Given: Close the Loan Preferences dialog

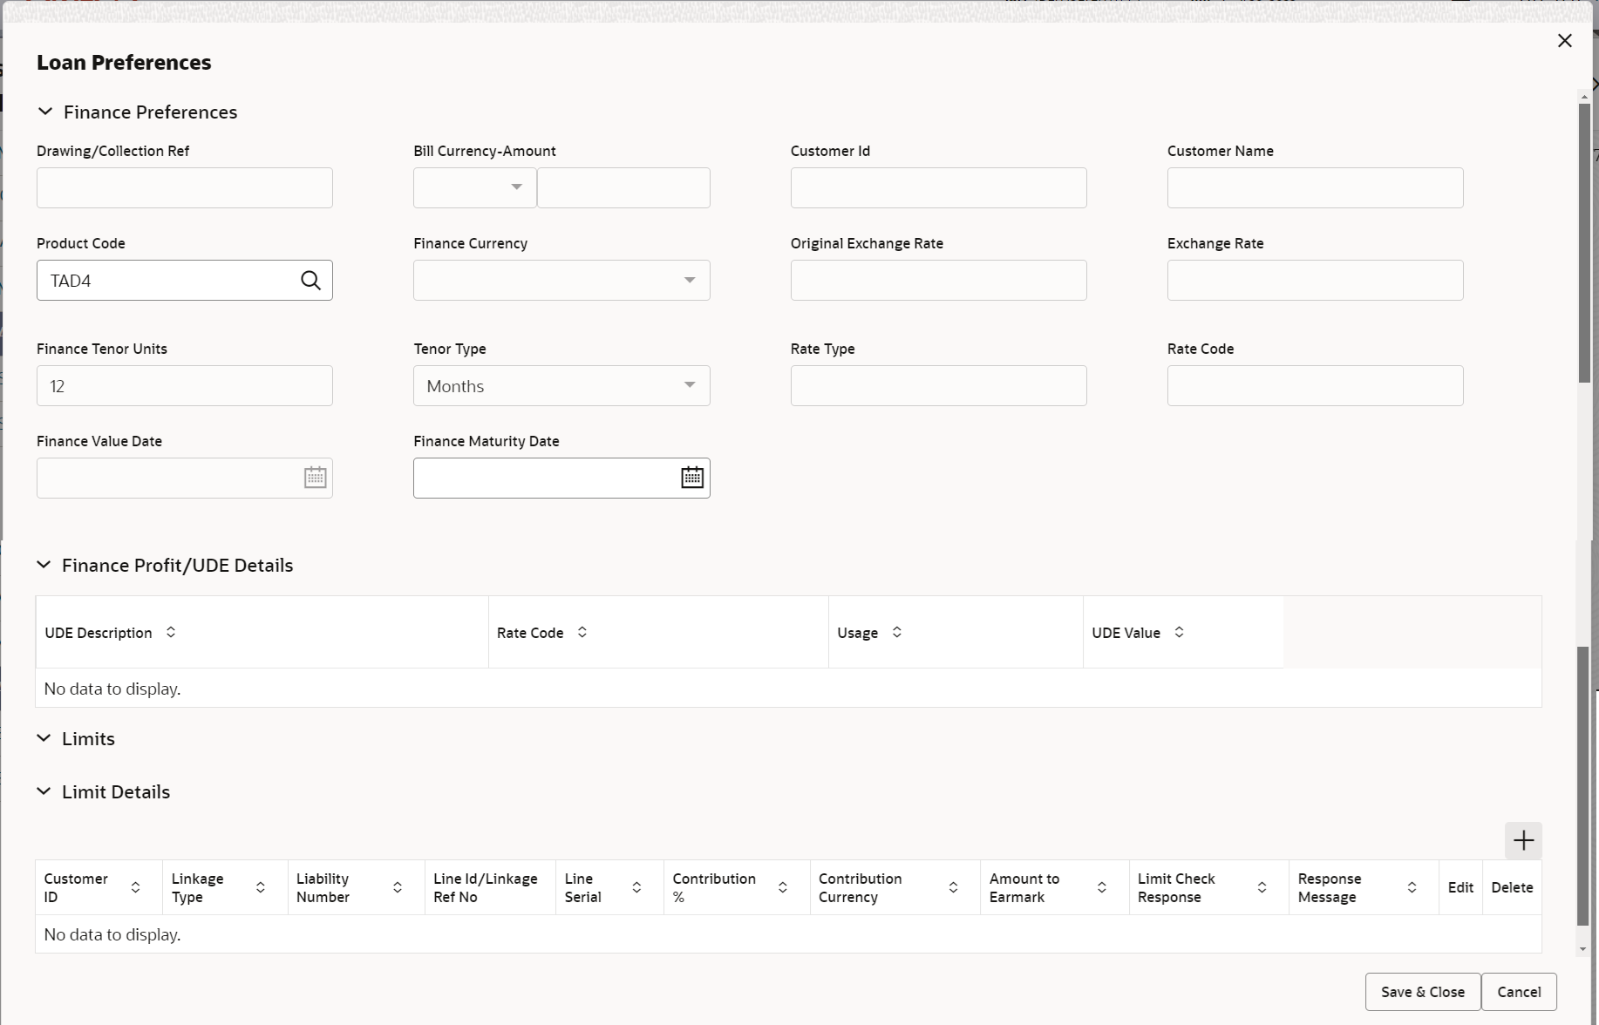Looking at the screenshot, I should [x=1564, y=41].
